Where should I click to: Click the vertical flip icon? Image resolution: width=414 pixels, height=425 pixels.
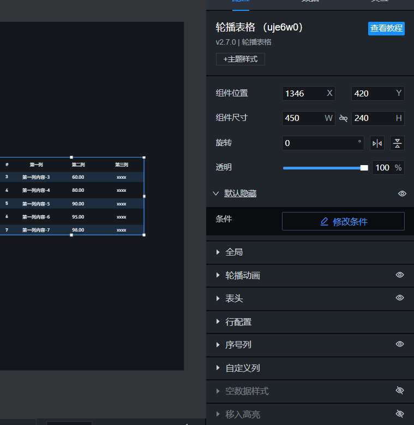click(x=397, y=143)
